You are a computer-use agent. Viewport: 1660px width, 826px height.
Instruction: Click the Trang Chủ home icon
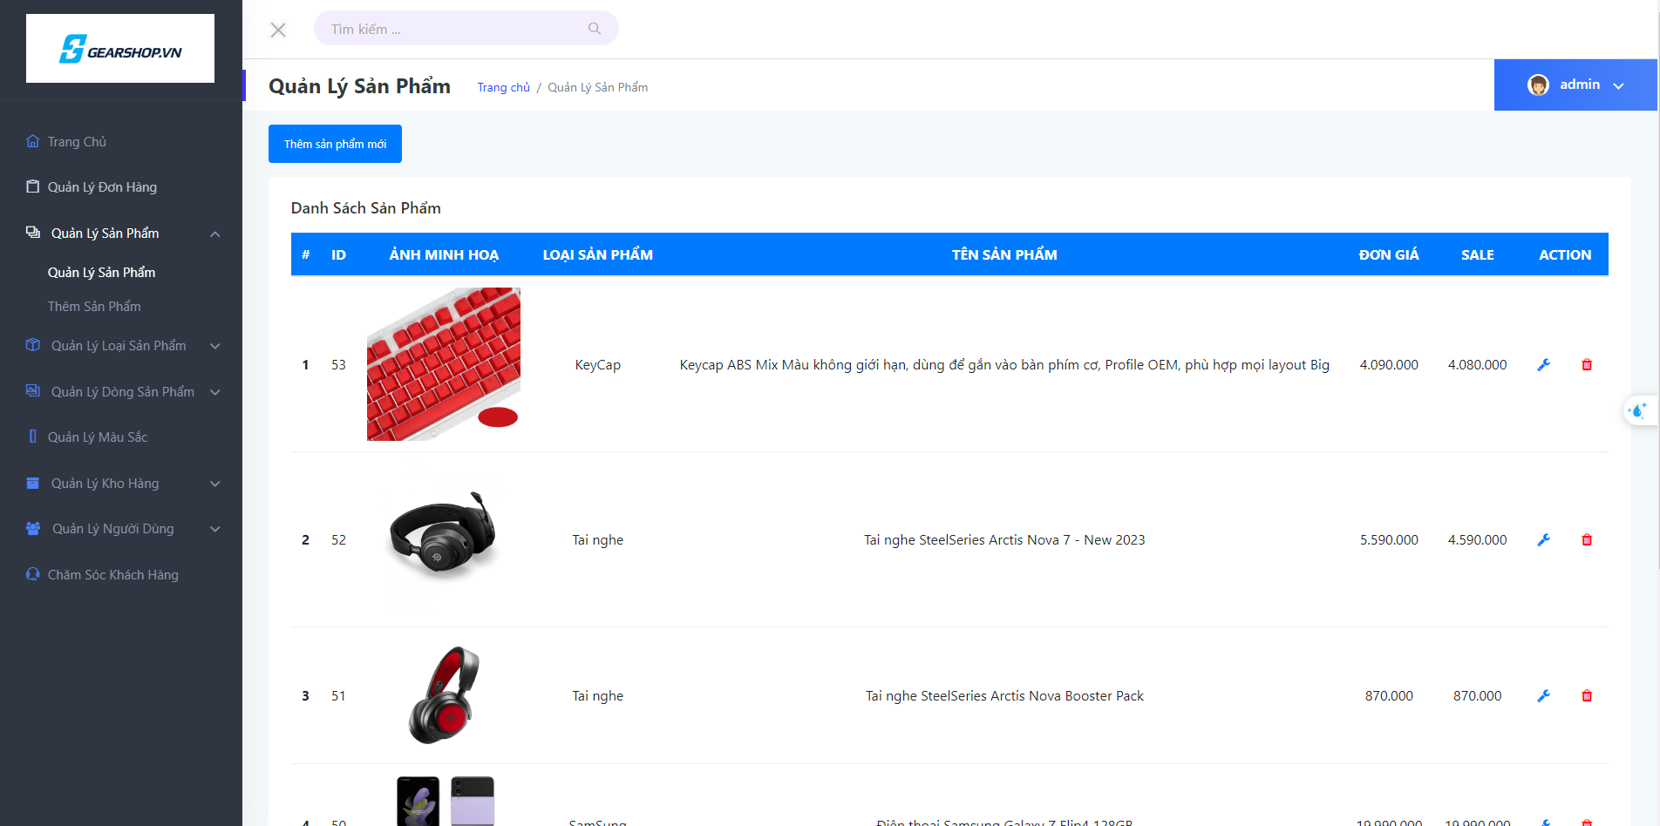click(x=33, y=141)
